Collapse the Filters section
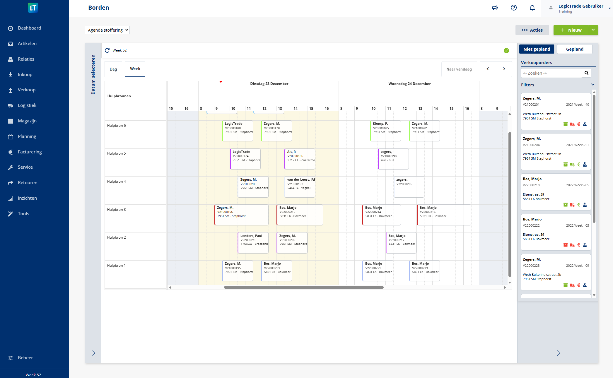Screen dimensions: 613x378 pyautogui.click(x=593, y=84)
